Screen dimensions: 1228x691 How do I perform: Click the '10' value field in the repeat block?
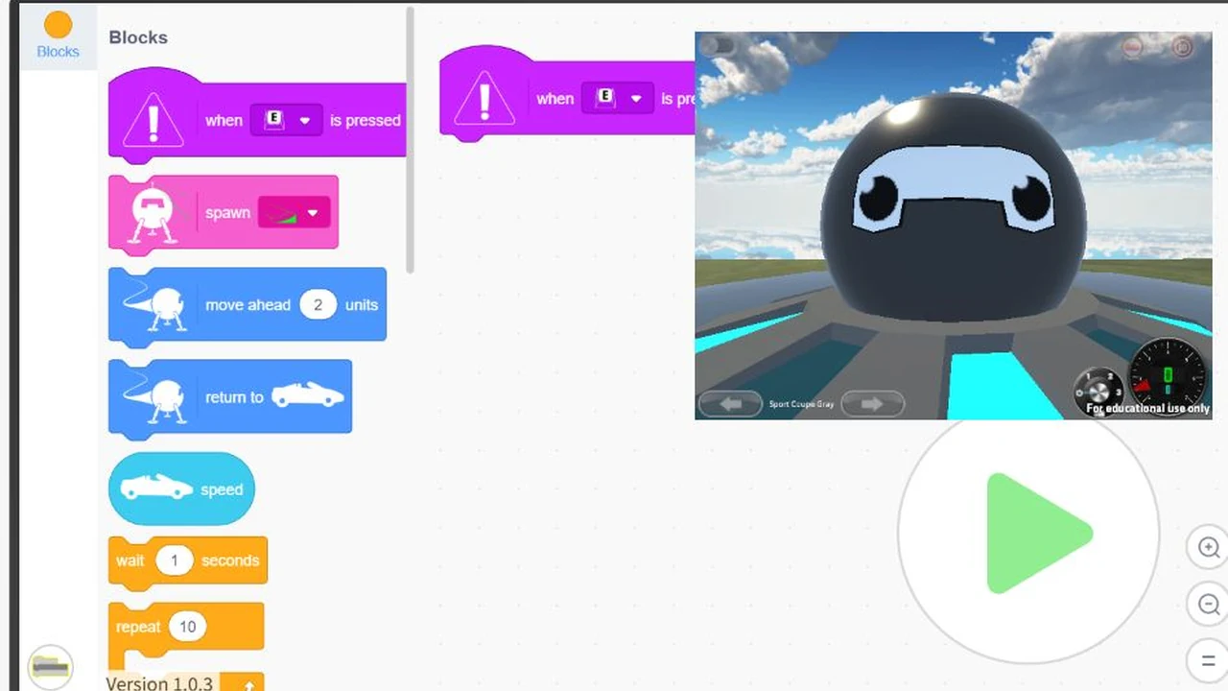point(187,627)
